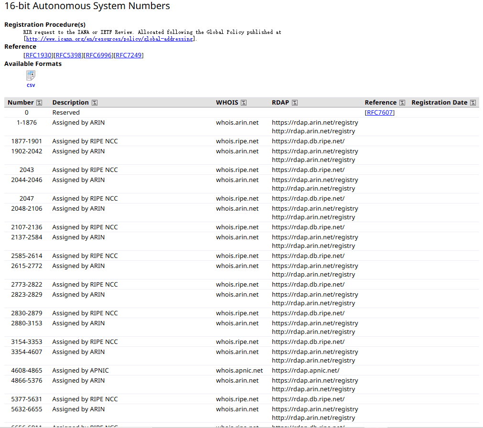Click number cell '2585-2614'

(26, 256)
